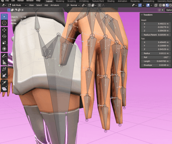This screenshot has height=144, width=172.
Task: Select the Roll bone tool
Action: point(4,69)
